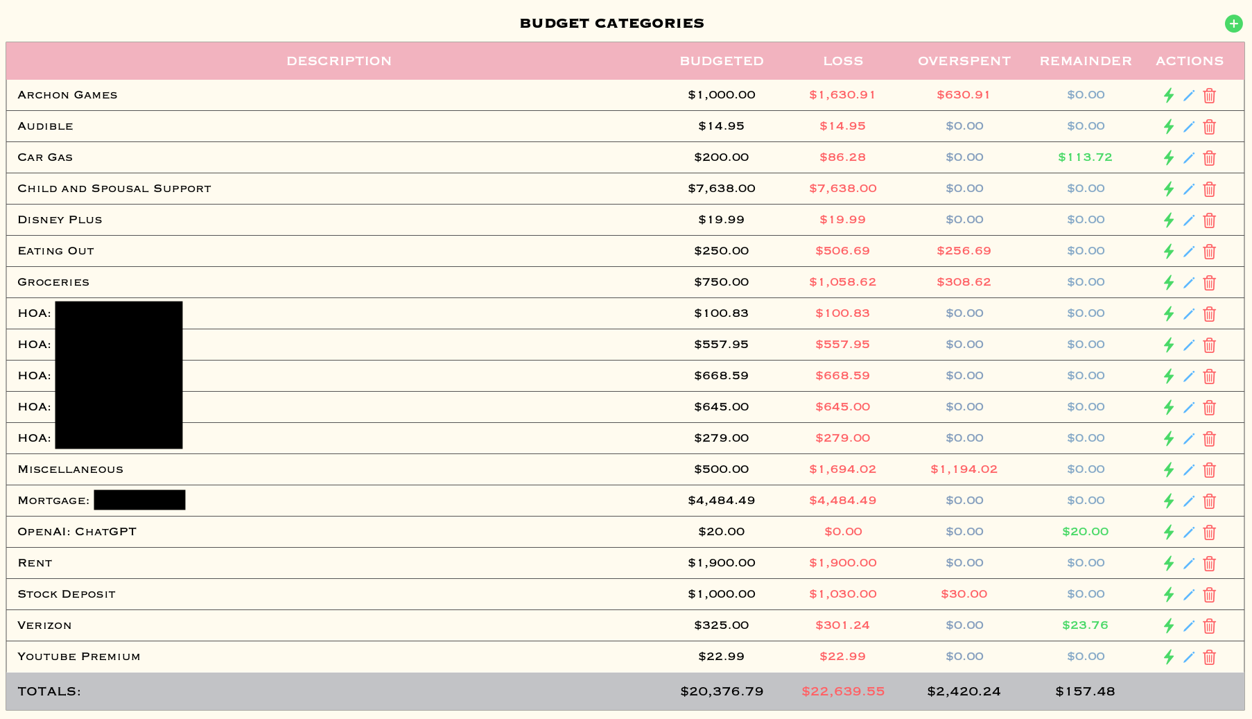Image resolution: width=1252 pixels, height=719 pixels.
Task: Click the lightning icon for Archon Games
Action: coord(1169,96)
